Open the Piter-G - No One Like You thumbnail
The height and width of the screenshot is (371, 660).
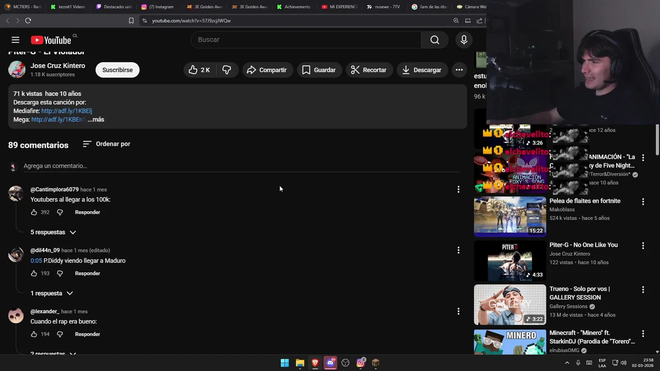pos(510,260)
